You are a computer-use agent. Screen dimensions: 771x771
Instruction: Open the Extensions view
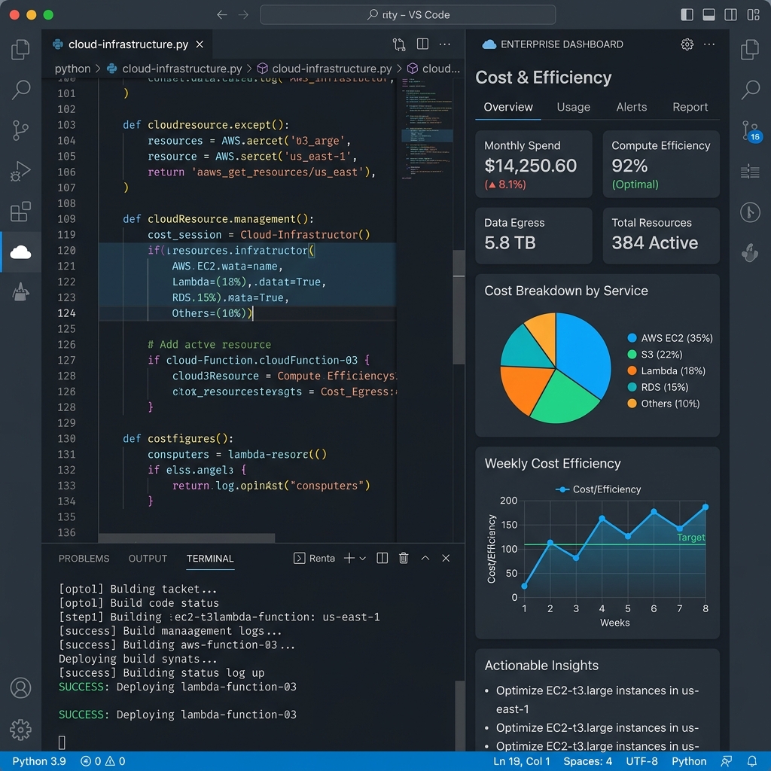pos(20,212)
